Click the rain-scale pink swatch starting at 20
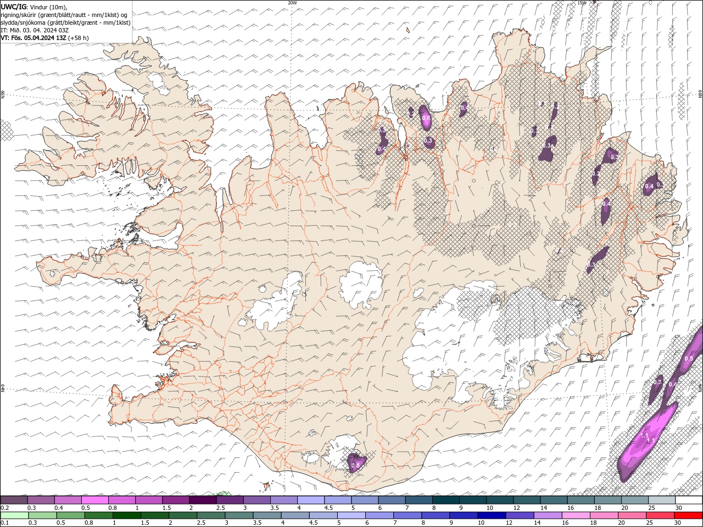The image size is (703, 527). (x=632, y=515)
